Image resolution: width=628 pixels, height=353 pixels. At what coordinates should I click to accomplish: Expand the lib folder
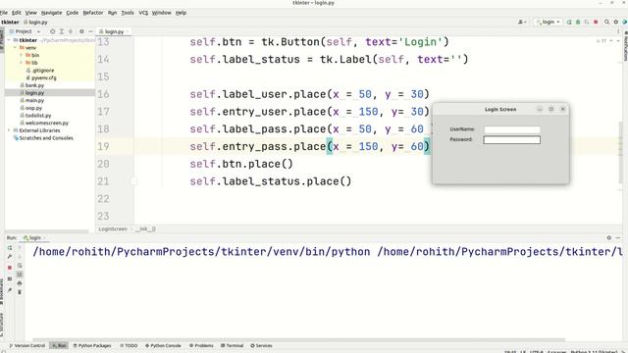coord(21,63)
